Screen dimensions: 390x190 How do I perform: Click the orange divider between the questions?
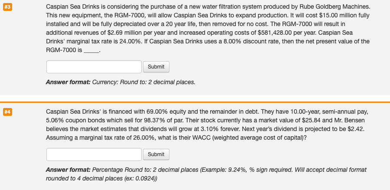[x=195, y=102]
